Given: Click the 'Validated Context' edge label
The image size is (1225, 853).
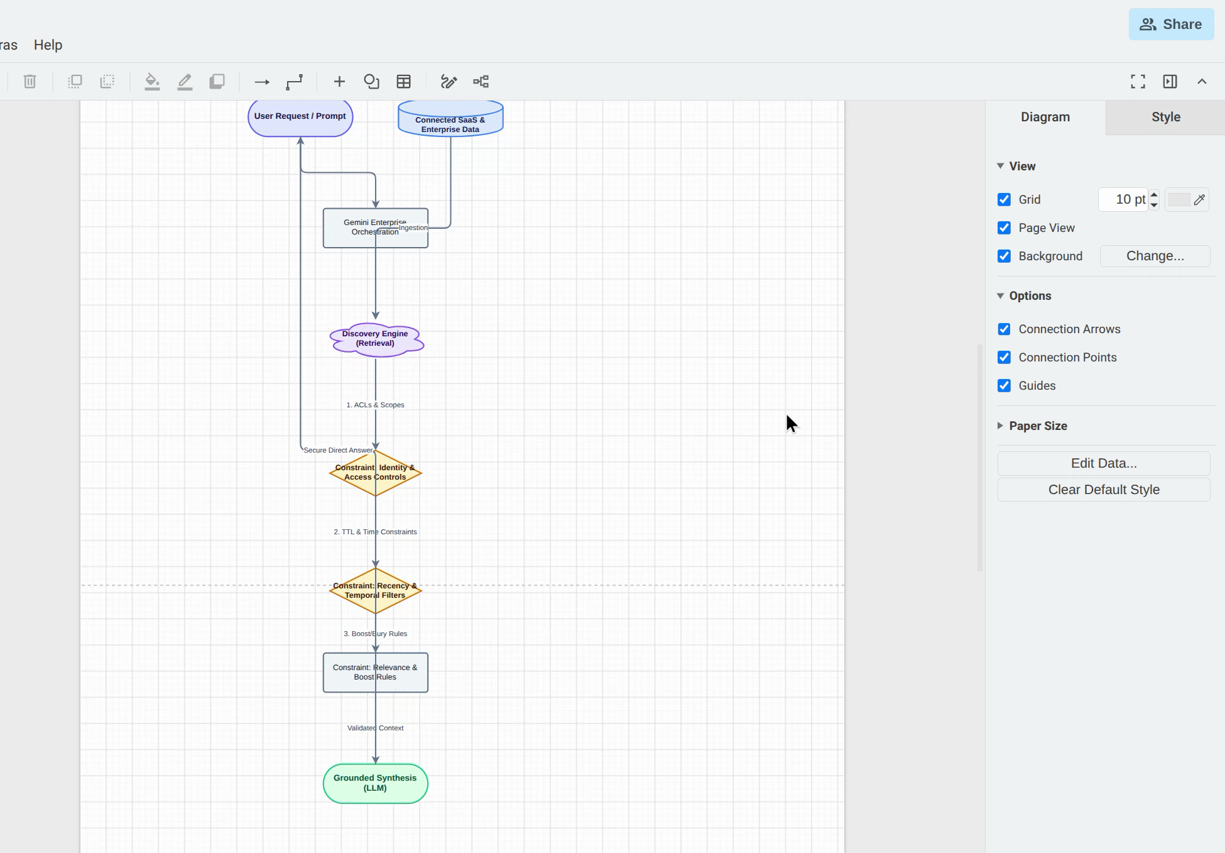Looking at the screenshot, I should [x=375, y=729].
